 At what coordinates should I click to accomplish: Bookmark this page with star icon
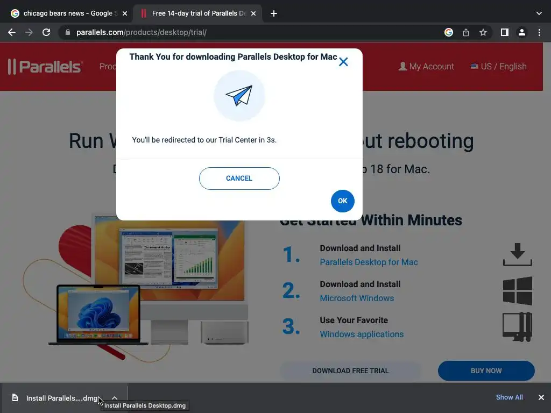[x=483, y=32]
